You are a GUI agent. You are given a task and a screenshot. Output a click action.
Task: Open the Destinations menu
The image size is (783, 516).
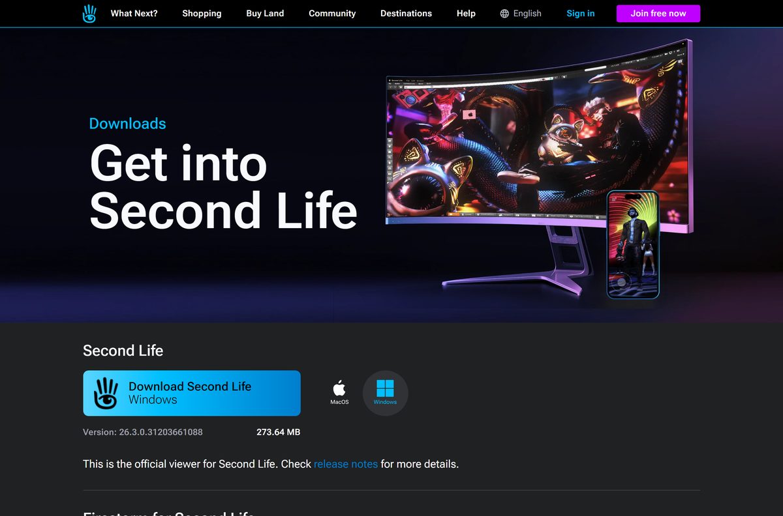pyautogui.click(x=406, y=13)
